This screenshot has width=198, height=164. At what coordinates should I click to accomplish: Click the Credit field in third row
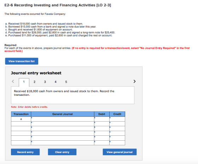click(117, 129)
